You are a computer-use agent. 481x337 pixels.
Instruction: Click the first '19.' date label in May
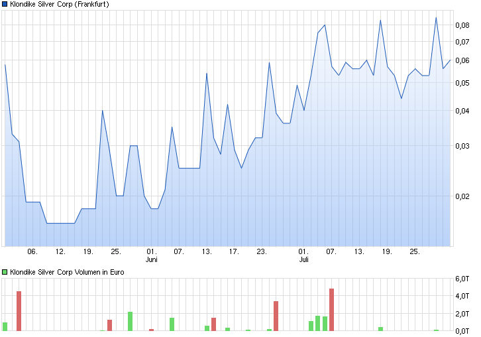(88, 251)
